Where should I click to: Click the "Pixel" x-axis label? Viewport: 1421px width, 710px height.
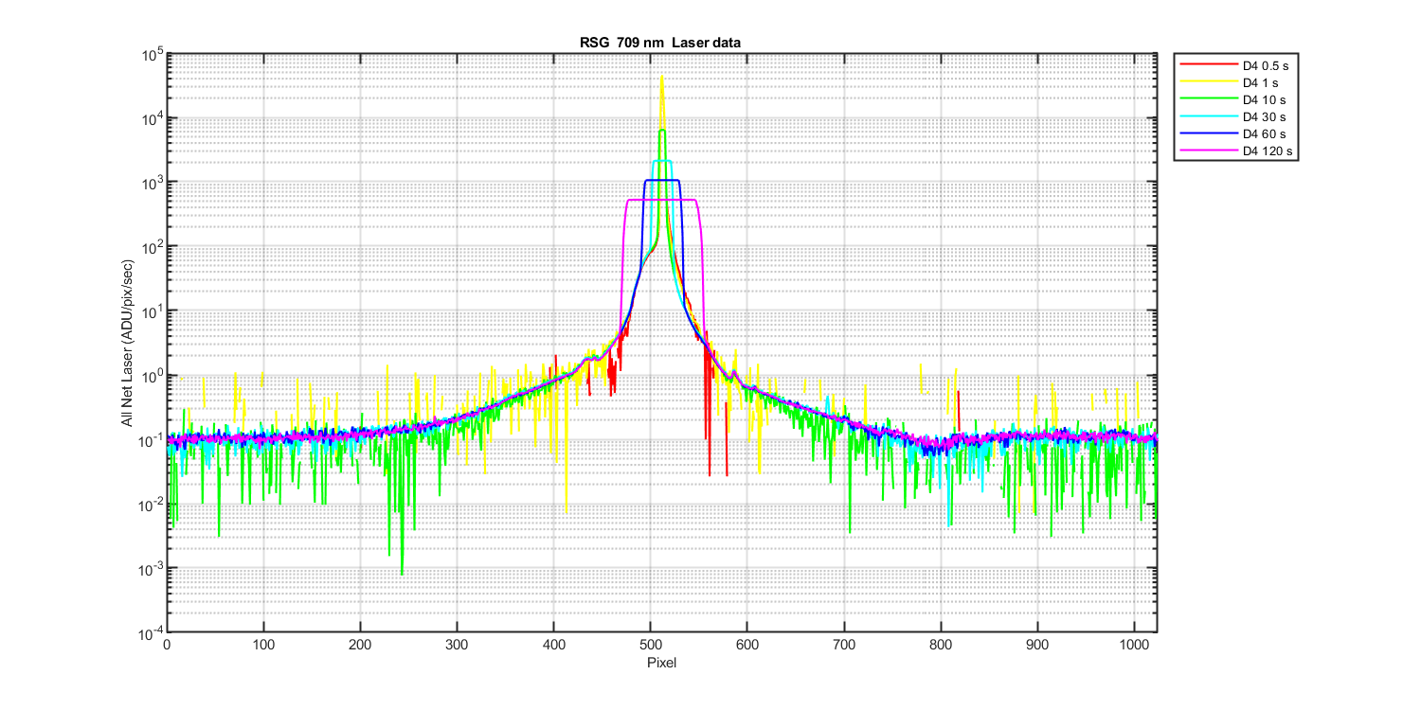tap(661, 663)
